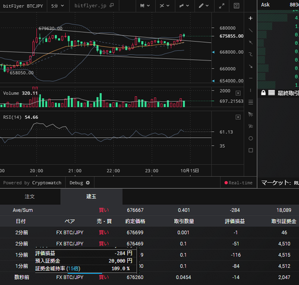Expand the pencil drawing options dropdown

(x=204, y=6)
